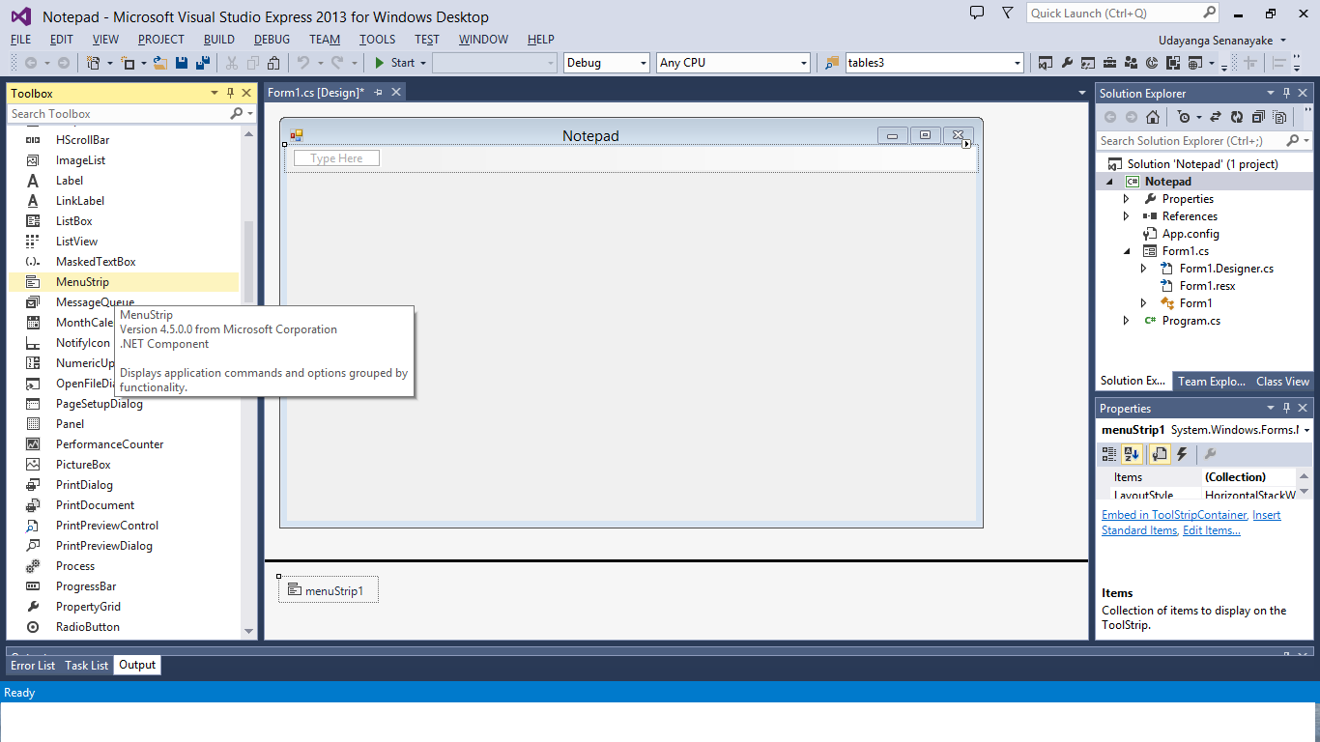Open the Task List tab

[x=87, y=665]
